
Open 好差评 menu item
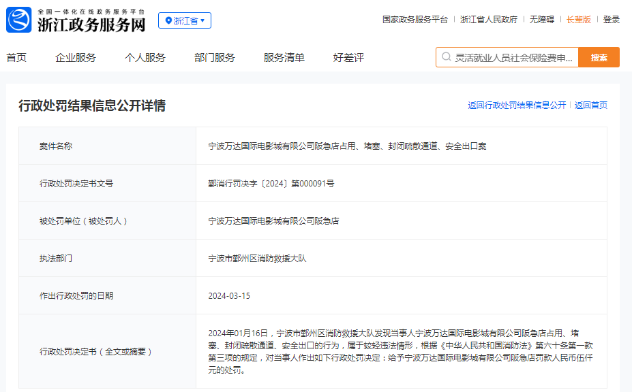(348, 58)
